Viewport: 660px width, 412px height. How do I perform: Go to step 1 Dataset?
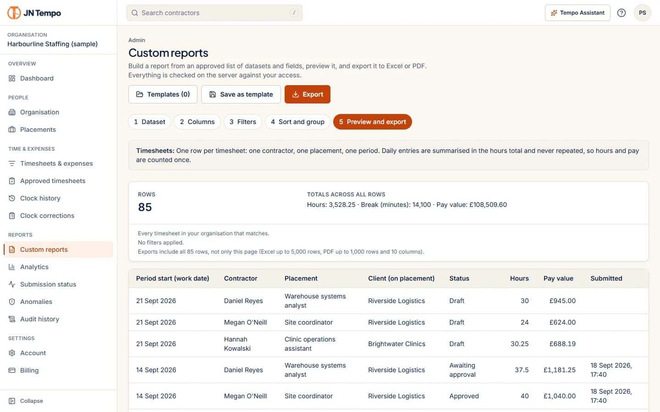tap(149, 122)
